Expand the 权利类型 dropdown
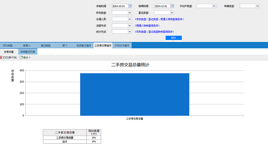Image resolution: width=268 pixels, height=147 pixels. 130,13
